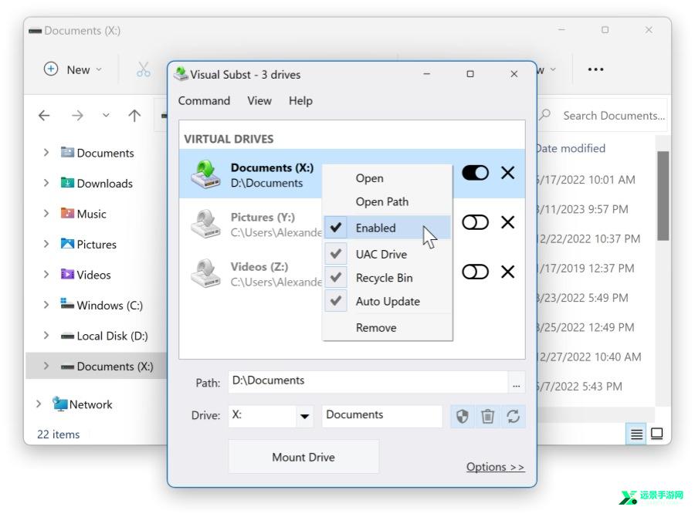Open the Drive letter dropdown arrow
This screenshot has height=517, width=695.
click(x=304, y=417)
